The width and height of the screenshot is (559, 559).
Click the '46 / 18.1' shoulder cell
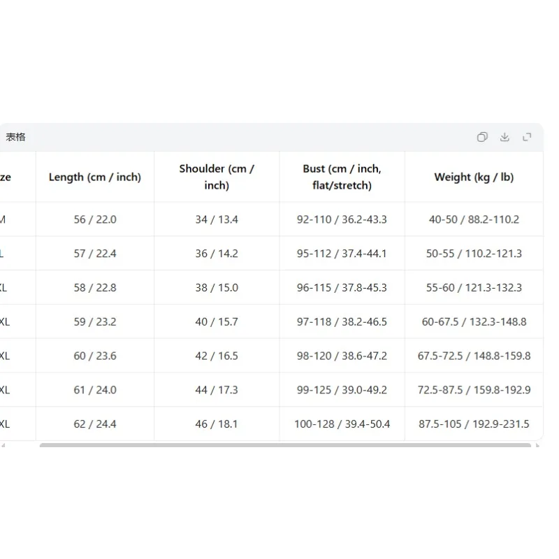217,424
